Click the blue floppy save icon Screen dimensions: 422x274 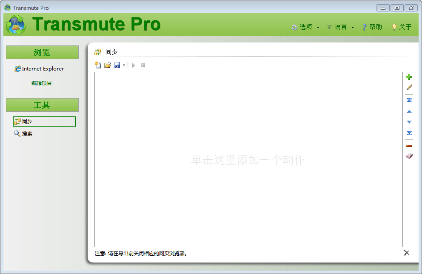coord(117,65)
